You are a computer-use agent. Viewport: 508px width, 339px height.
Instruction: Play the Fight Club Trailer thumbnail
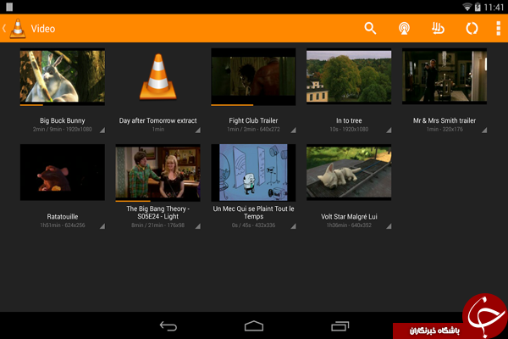[x=253, y=76]
